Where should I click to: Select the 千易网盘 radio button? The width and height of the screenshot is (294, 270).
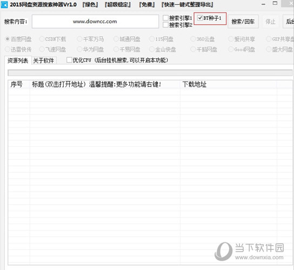(x=116, y=49)
